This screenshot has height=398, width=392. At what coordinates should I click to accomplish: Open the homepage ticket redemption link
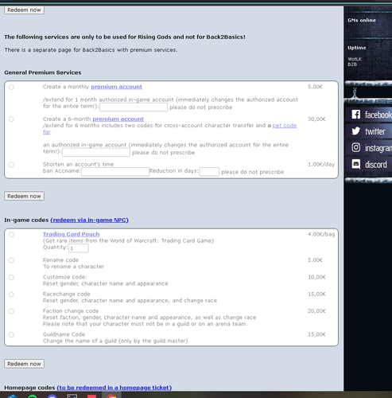tap(114, 388)
